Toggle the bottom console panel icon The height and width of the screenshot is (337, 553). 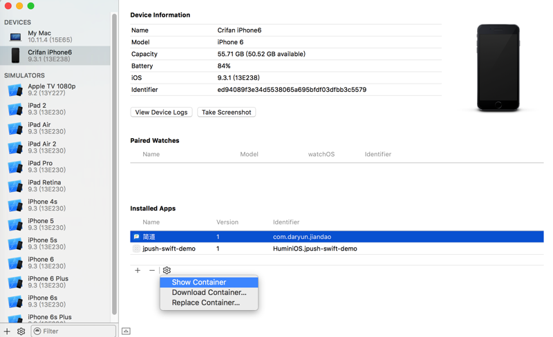click(x=126, y=331)
